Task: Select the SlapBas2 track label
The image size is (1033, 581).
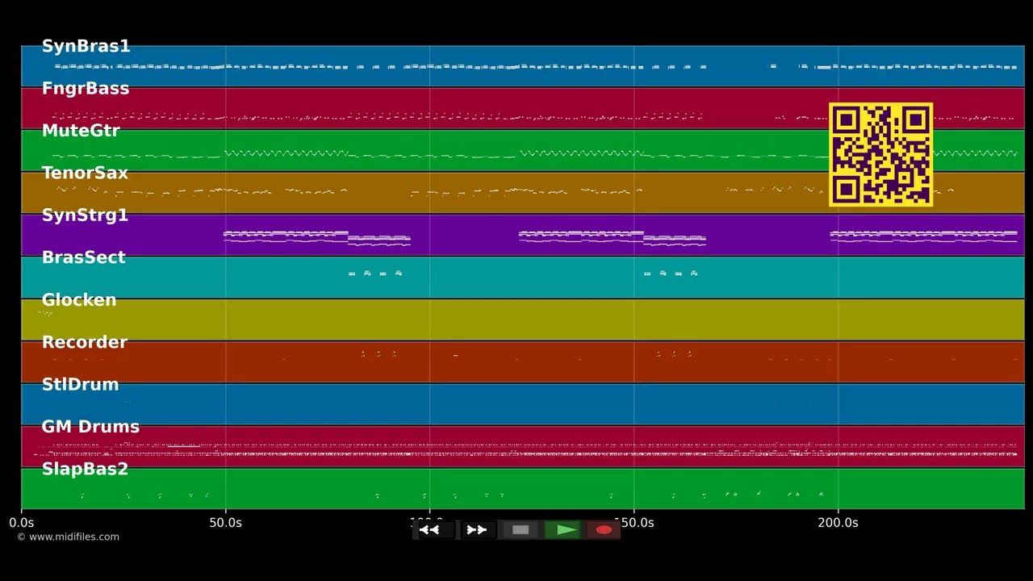Action: [85, 469]
